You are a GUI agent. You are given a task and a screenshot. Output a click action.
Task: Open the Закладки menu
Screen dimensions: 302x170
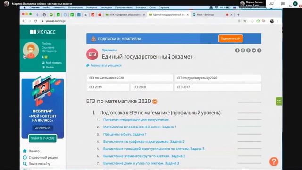coord(106,8)
